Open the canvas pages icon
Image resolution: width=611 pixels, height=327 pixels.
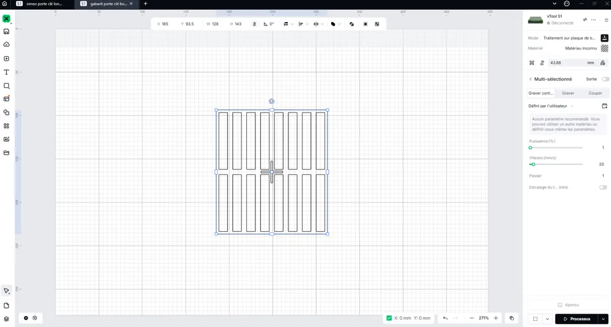[x=6, y=306]
